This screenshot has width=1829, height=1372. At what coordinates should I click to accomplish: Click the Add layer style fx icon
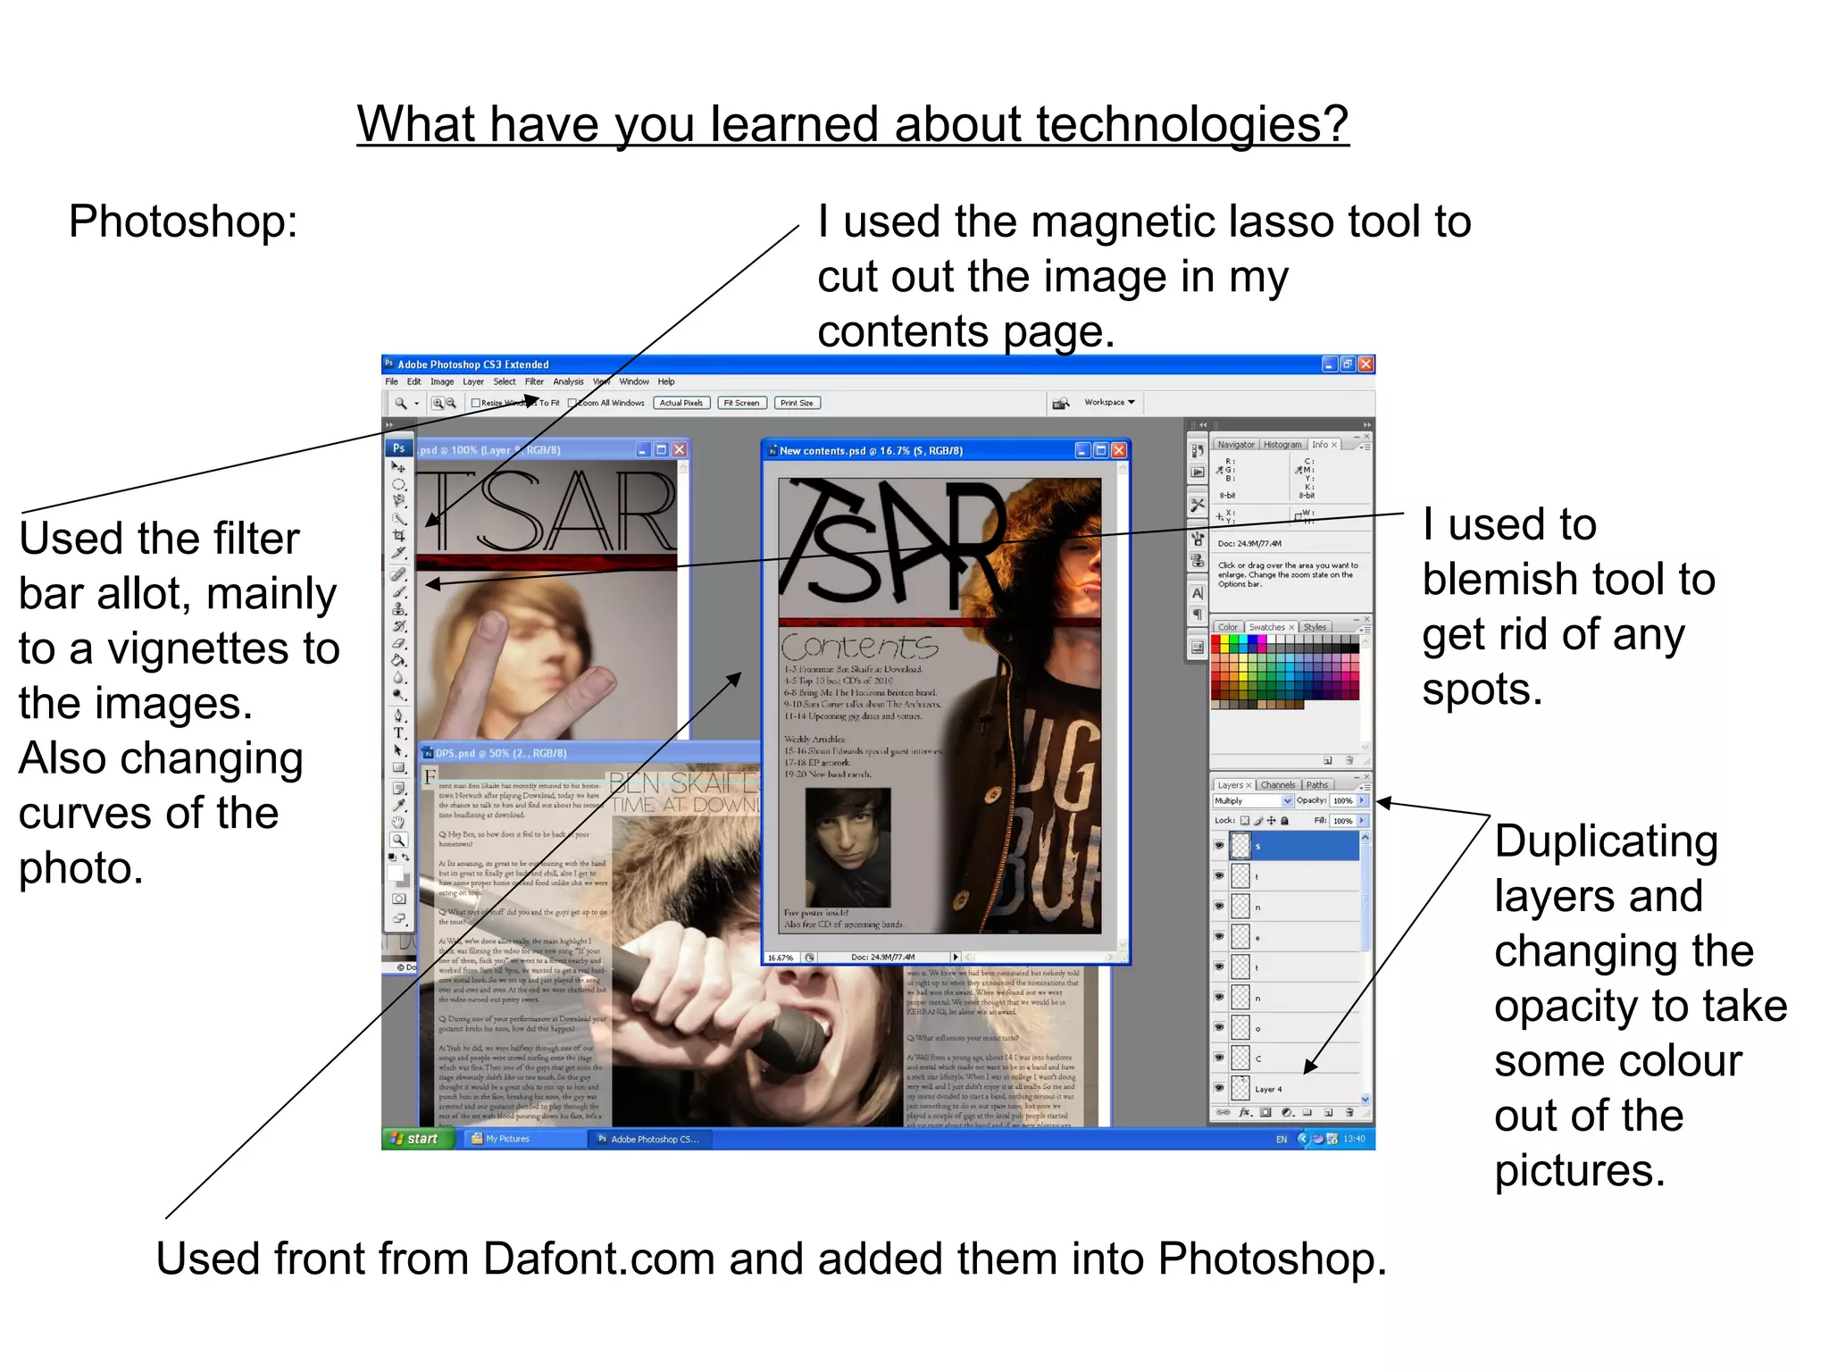pos(1245,1113)
